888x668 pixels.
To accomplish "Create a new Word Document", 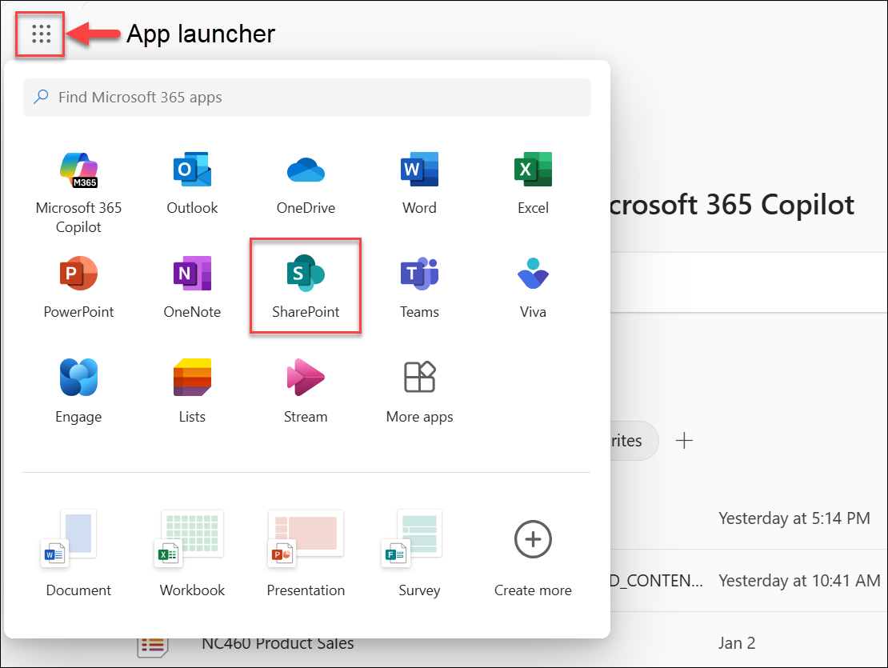I will click(x=78, y=552).
